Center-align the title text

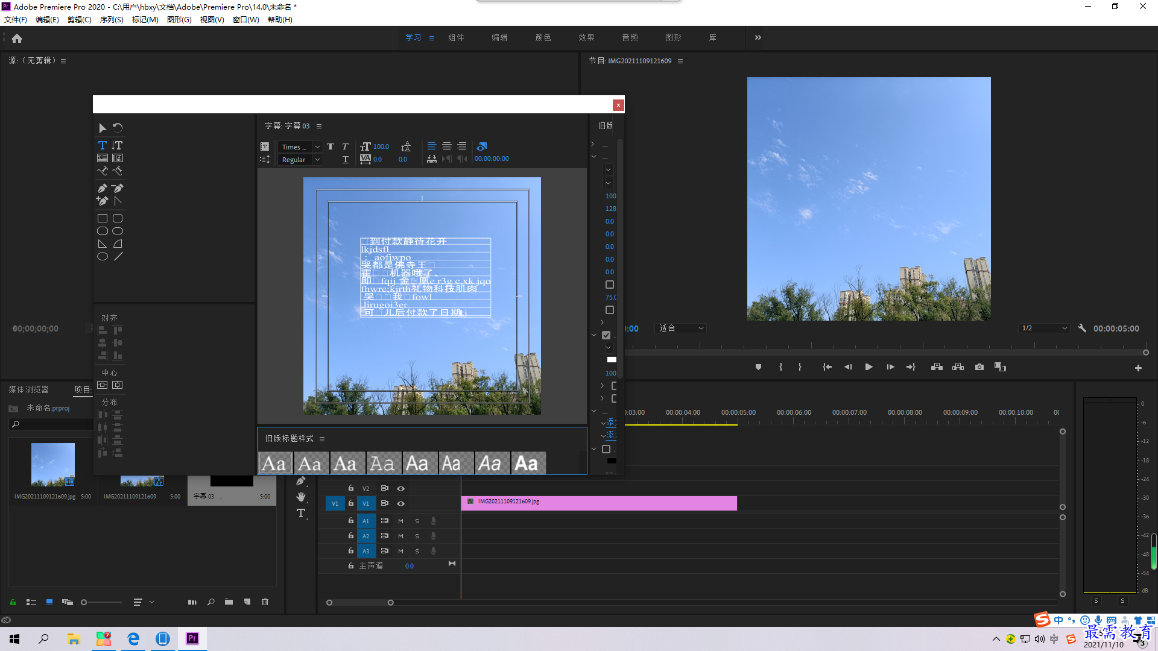tap(447, 146)
